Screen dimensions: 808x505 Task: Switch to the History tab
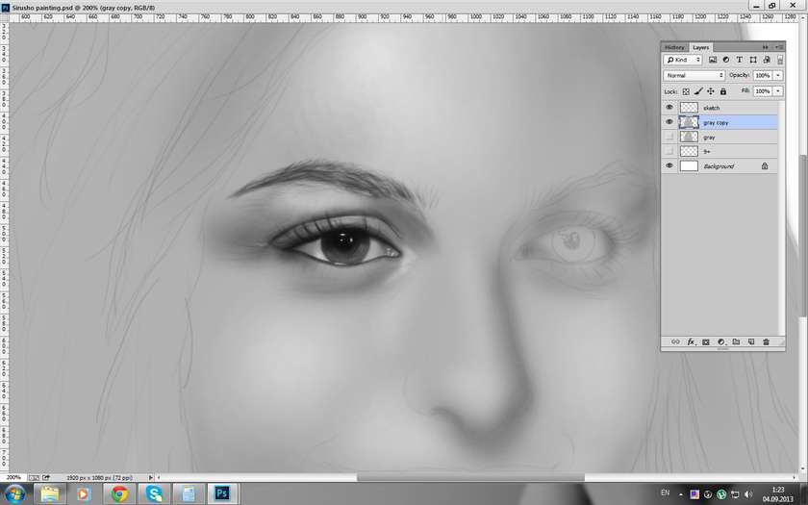(674, 47)
